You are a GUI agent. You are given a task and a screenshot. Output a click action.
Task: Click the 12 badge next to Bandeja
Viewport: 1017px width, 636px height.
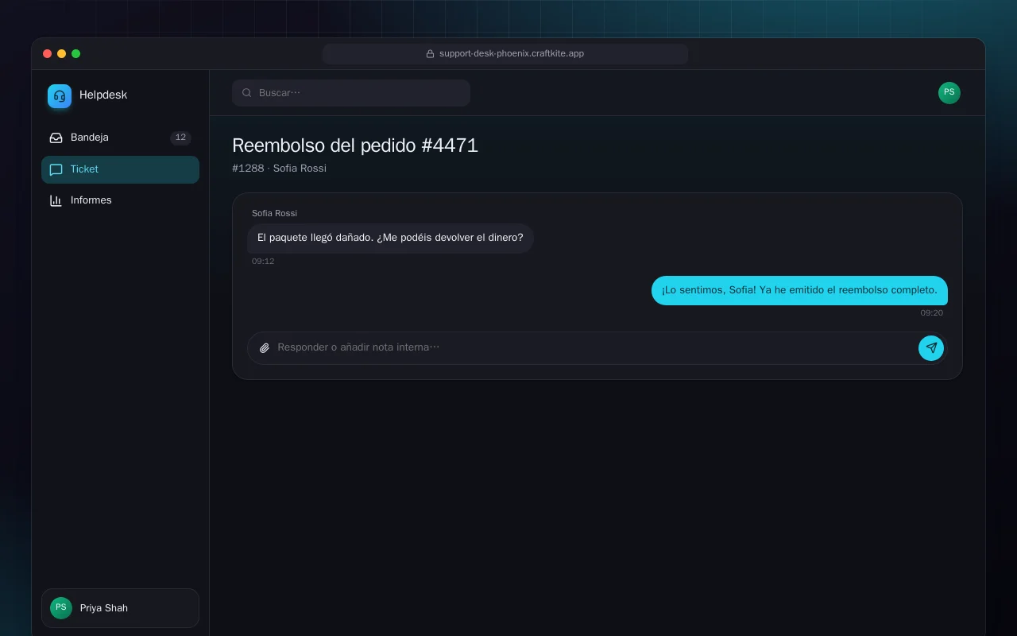(x=180, y=138)
